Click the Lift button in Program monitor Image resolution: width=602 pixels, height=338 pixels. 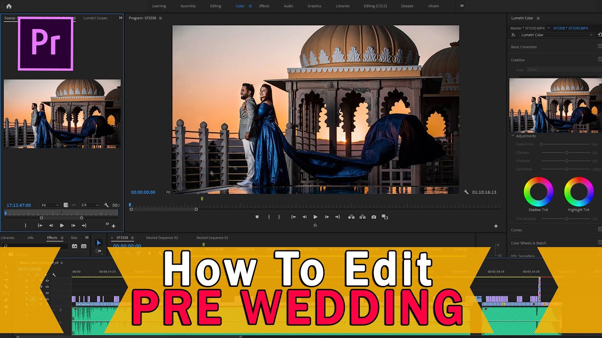click(351, 217)
